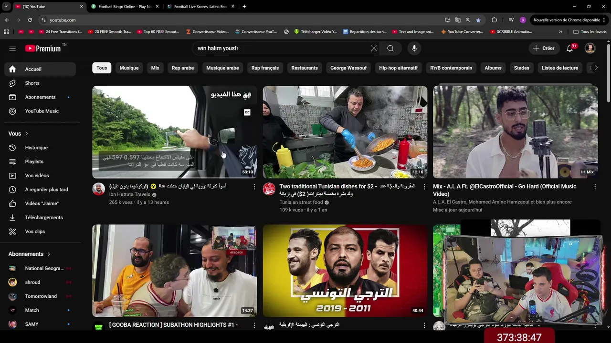Image resolution: width=611 pixels, height=343 pixels.
Task: Open Playlists in the sidebar
Action: click(x=40, y=161)
